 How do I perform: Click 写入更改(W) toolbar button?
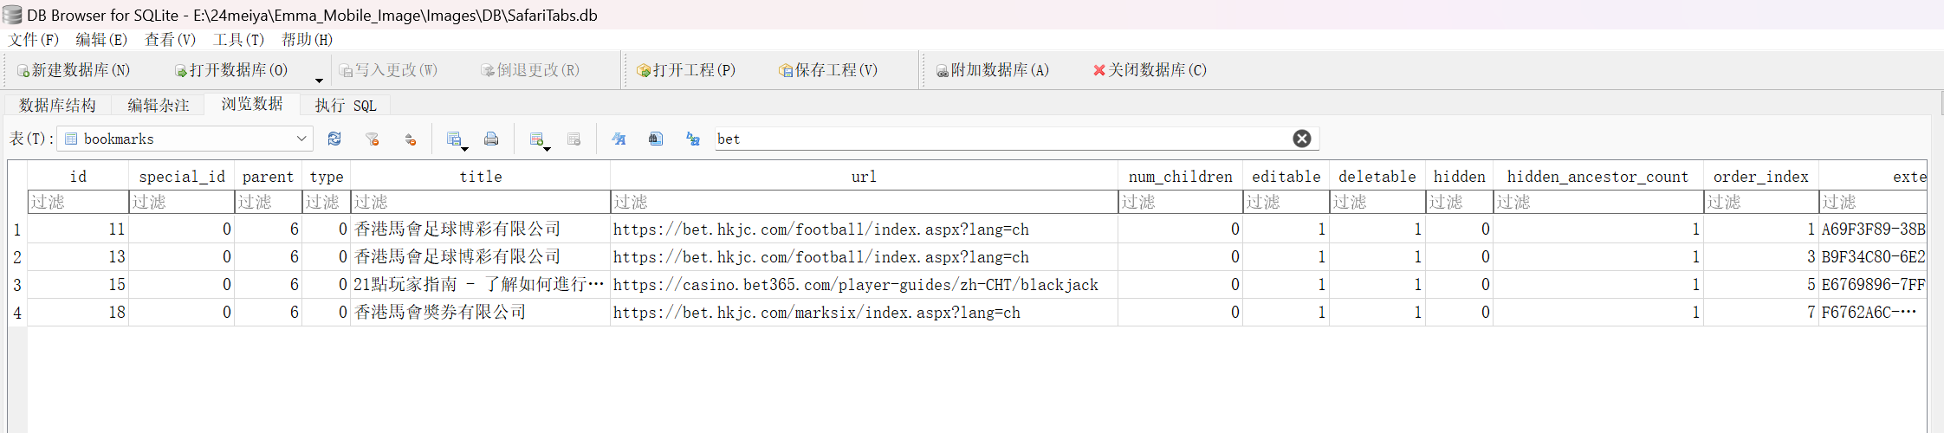click(x=388, y=70)
